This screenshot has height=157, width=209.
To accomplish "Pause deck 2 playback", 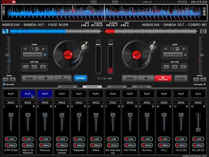I will [x=146, y=78].
